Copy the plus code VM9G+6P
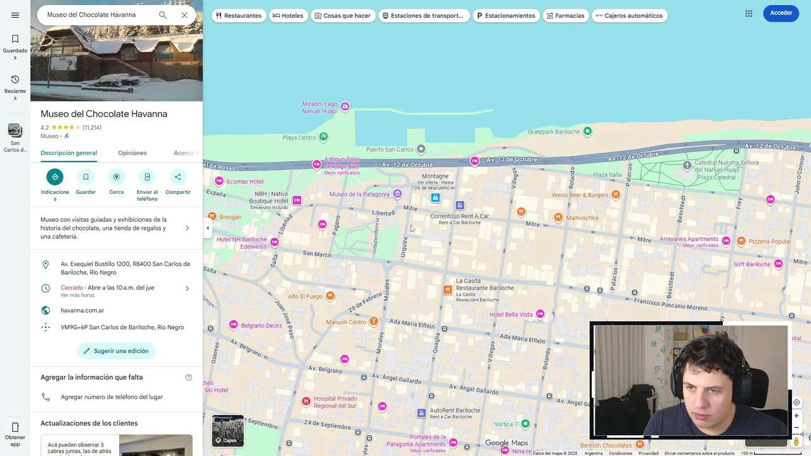Image resolution: width=811 pixels, height=456 pixels. click(117, 327)
